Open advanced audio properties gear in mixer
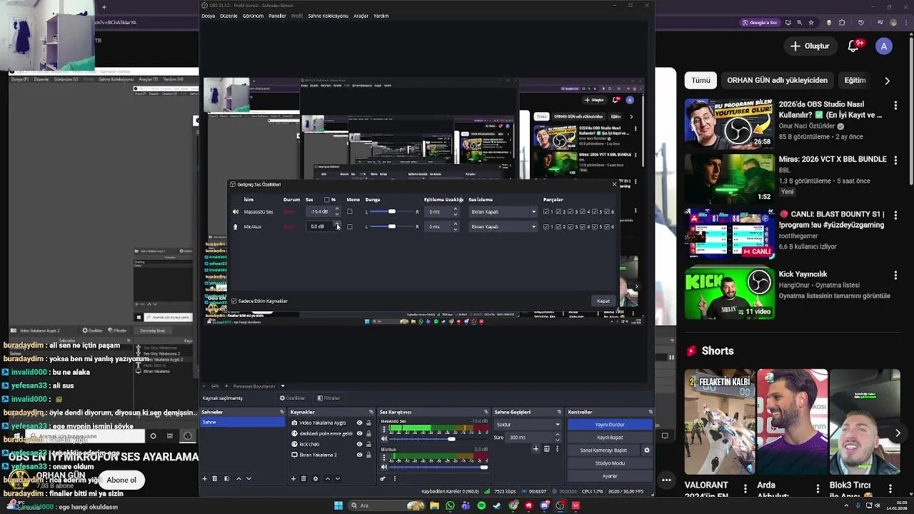Viewport: 914px width, 514px height. 383,478
